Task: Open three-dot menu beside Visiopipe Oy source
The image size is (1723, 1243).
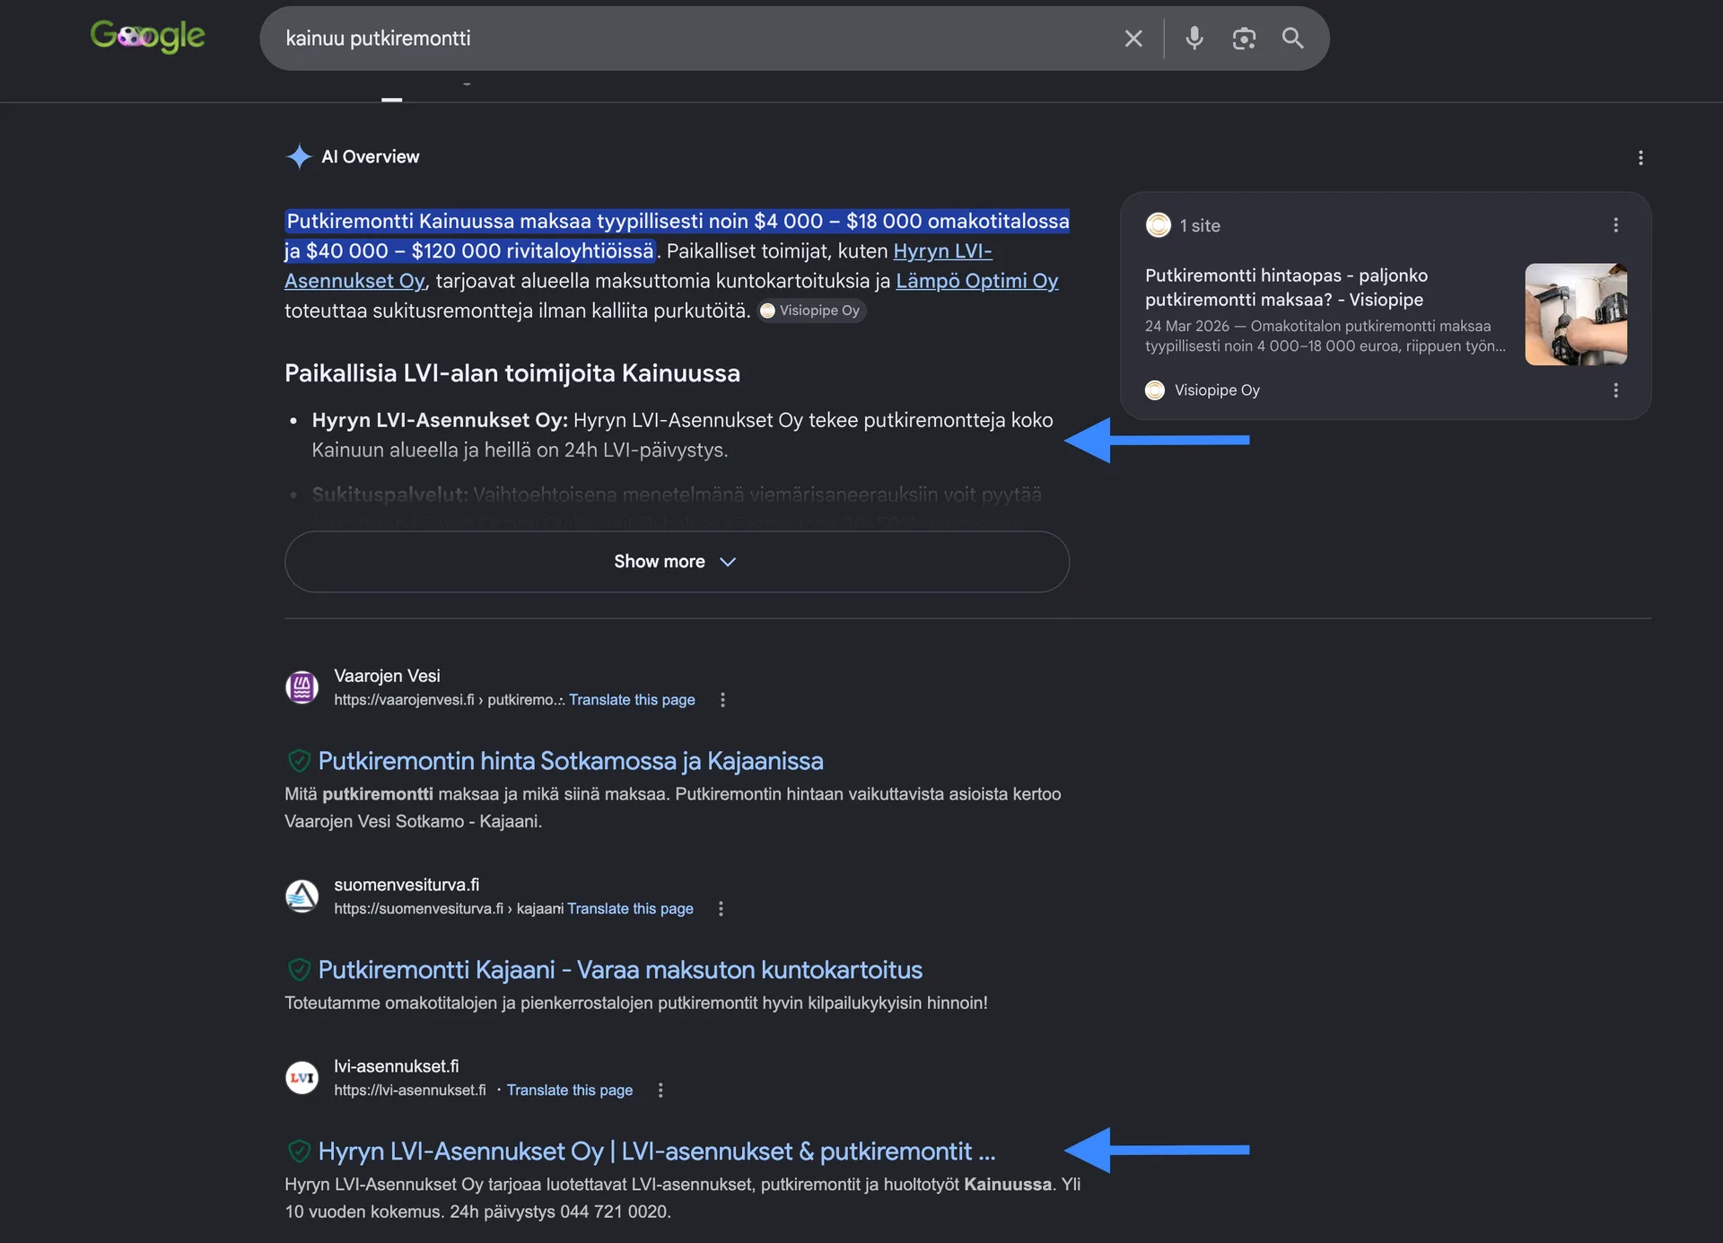Action: tap(1616, 390)
